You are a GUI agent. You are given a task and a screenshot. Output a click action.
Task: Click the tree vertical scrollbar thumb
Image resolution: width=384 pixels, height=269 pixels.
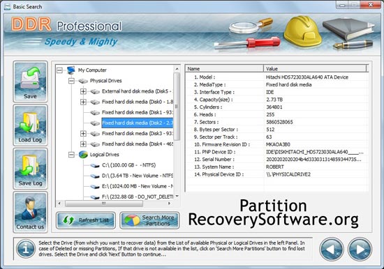(x=177, y=107)
